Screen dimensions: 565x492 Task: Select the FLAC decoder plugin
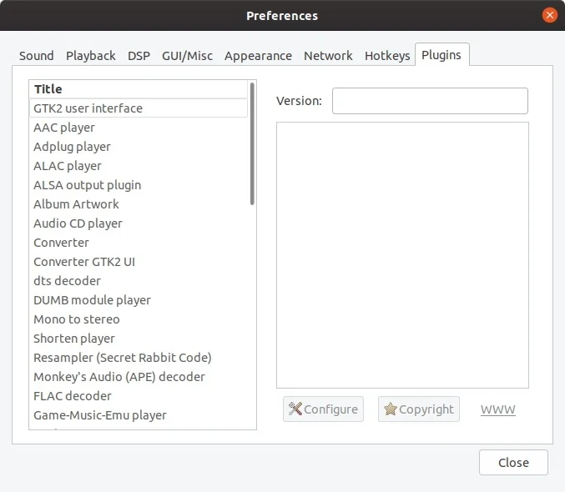tap(73, 396)
